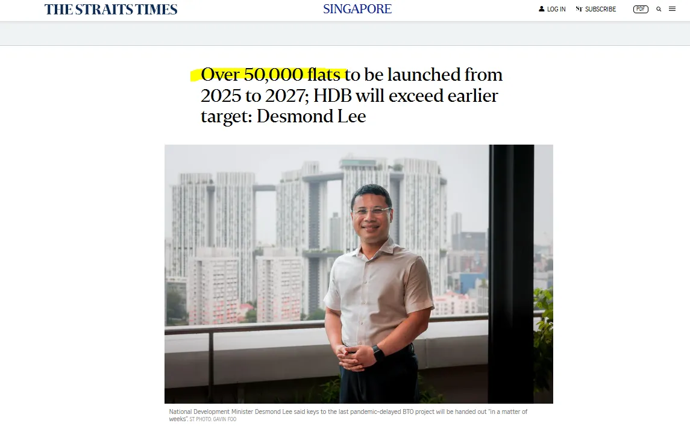Screen dimensions: 690x432
Task: Open the Desmond Lee article photo
Action: coord(359,274)
